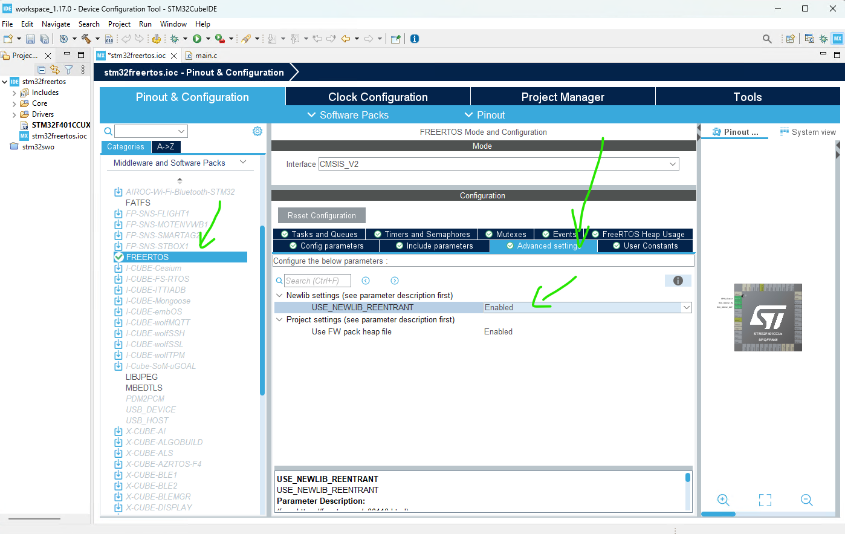Go to previous parameter search result arrow
Image resolution: width=845 pixels, height=534 pixels.
coord(366,281)
